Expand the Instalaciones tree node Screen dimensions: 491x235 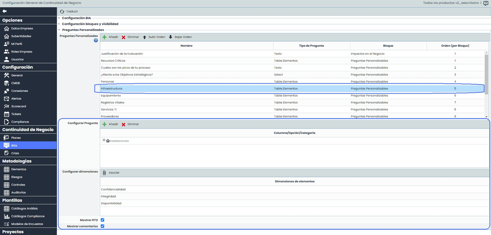(x=104, y=140)
